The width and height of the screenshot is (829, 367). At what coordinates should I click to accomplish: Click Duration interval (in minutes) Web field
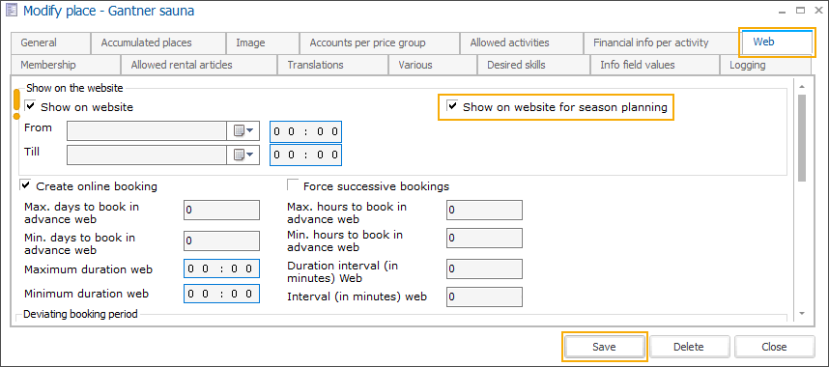tap(484, 268)
